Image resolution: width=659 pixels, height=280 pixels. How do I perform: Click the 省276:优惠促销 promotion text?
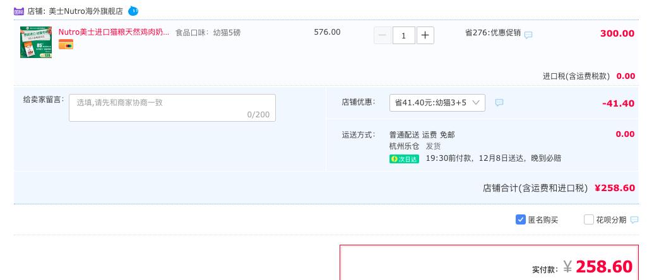point(492,33)
